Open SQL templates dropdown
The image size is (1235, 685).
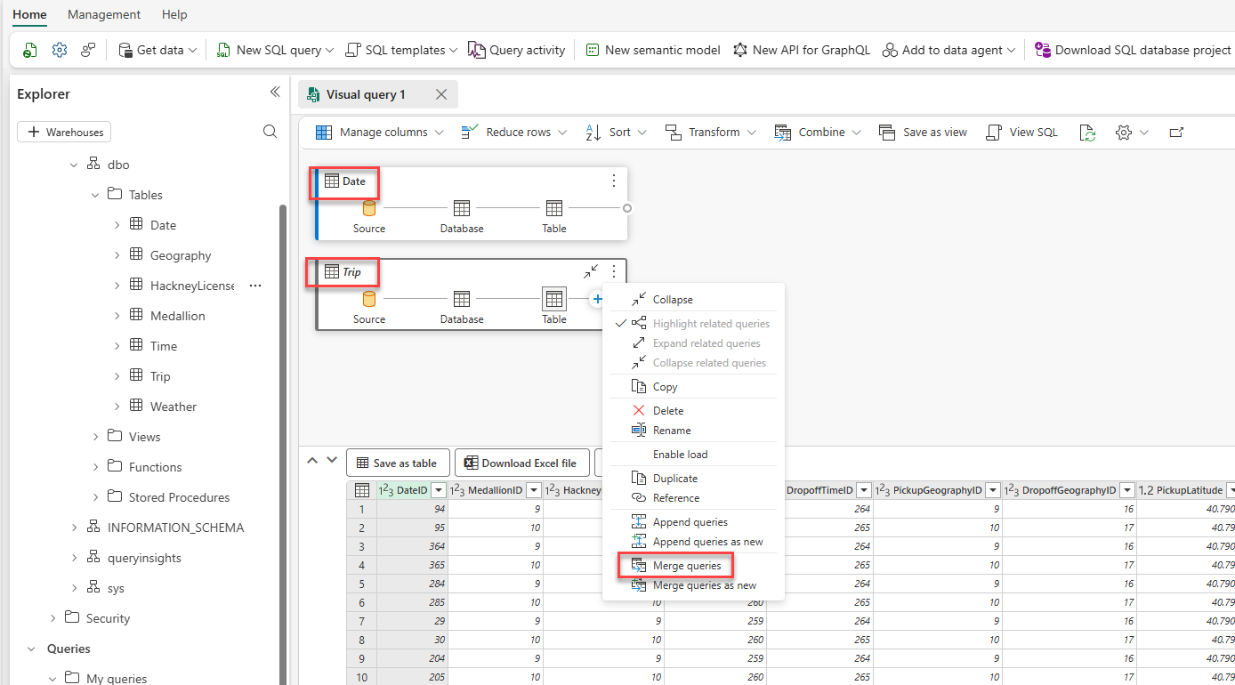[401, 50]
